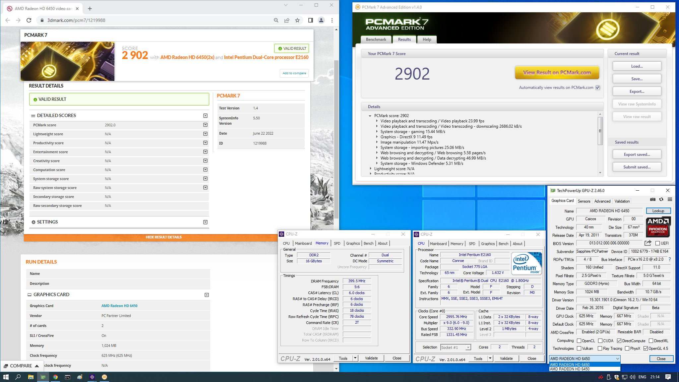The image size is (679, 382).
Task: Open Windows taskbar search
Action: pyautogui.click(x=18, y=377)
